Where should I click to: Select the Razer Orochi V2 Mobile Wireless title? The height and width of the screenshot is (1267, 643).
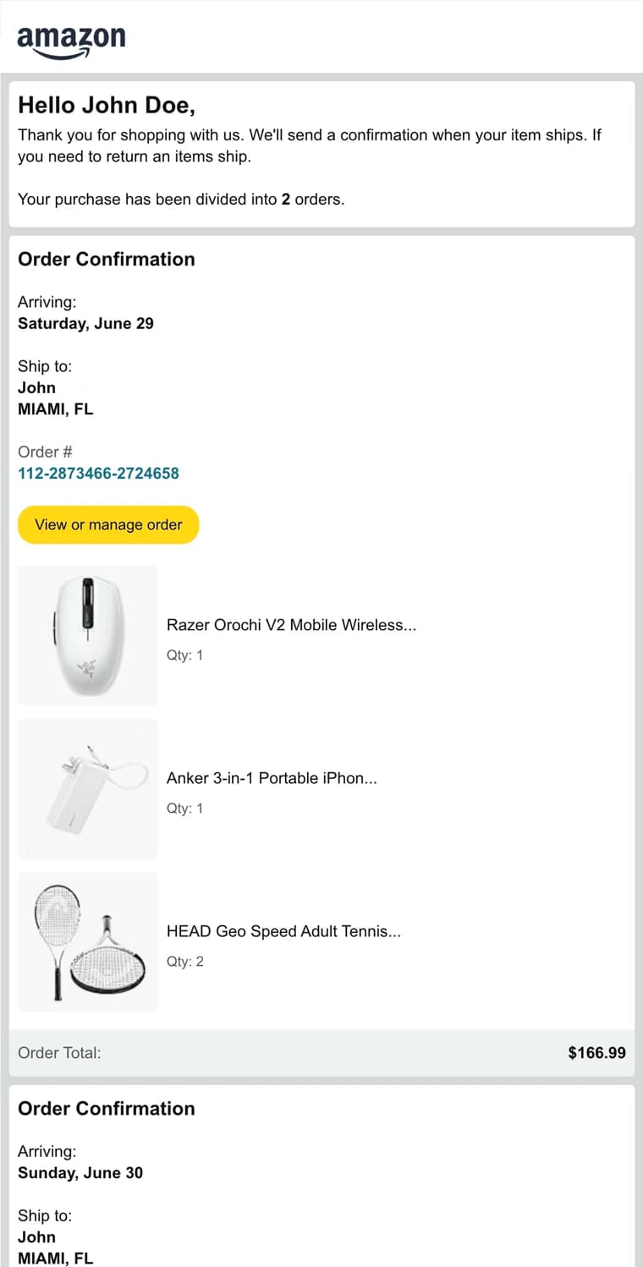291,625
